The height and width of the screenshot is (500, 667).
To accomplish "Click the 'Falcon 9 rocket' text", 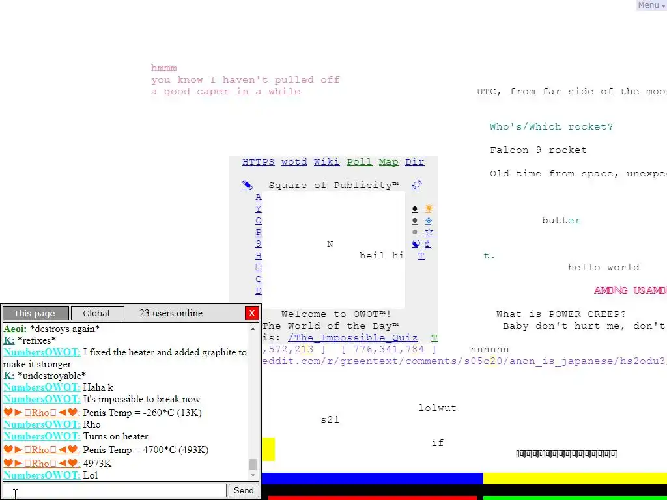I will click(538, 150).
